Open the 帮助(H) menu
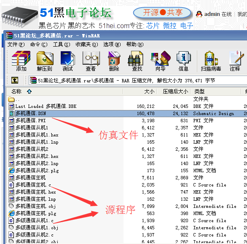The width and height of the screenshot is (247, 244). (135, 45)
